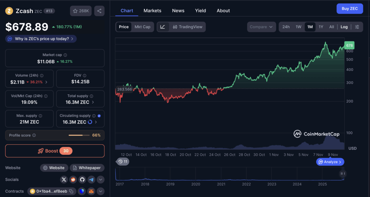Click the 21M ZEC max supply value

(x=29, y=122)
